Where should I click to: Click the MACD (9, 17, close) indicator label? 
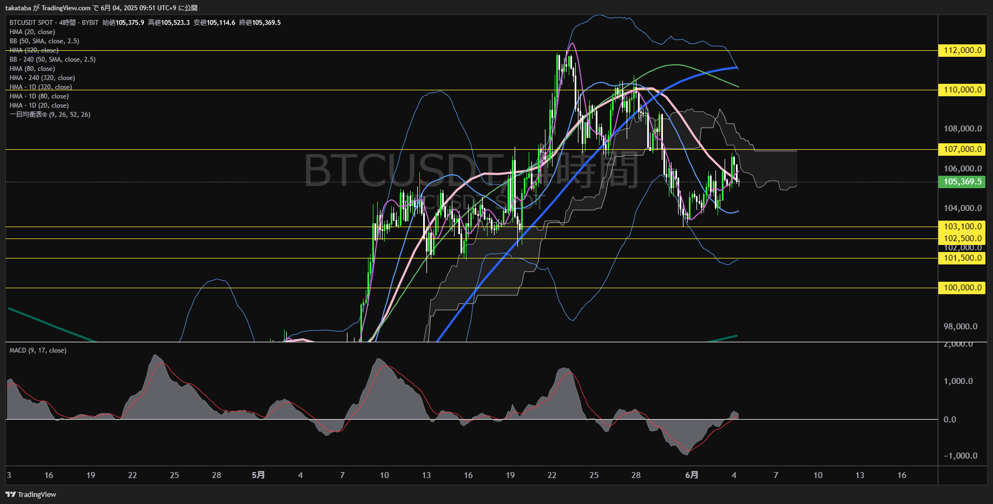pos(38,350)
